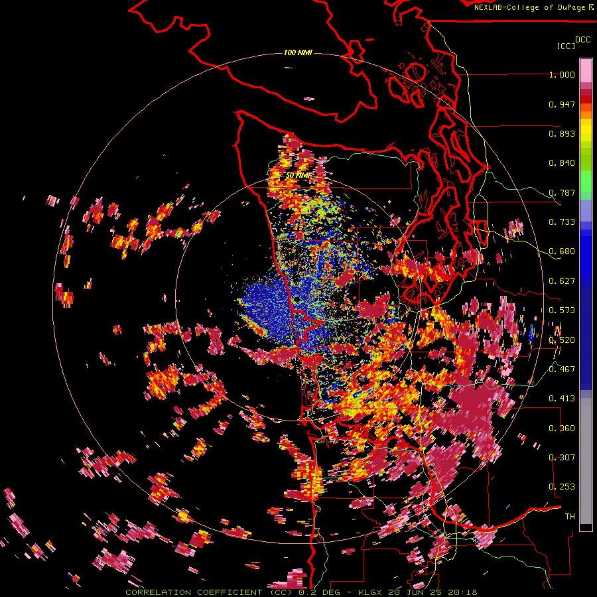Image resolution: width=597 pixels, height=597 pixels.
Task: Select the 0.253 legend value
Action: click(x=562, y=487)
